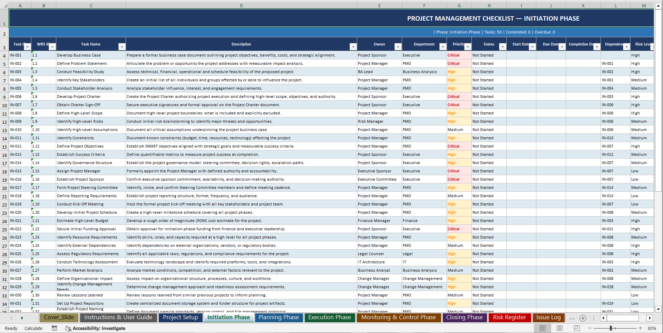Open the Priority filter dropdown
This screenshot has width=663, height=333.
coord(468,47)
